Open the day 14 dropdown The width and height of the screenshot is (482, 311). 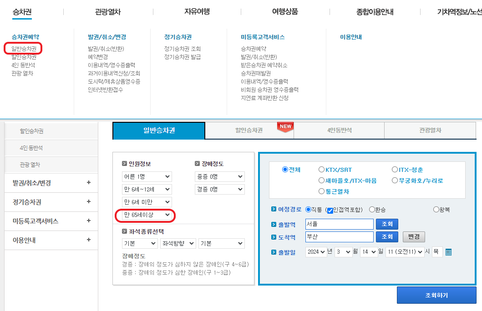coord(369,252)
